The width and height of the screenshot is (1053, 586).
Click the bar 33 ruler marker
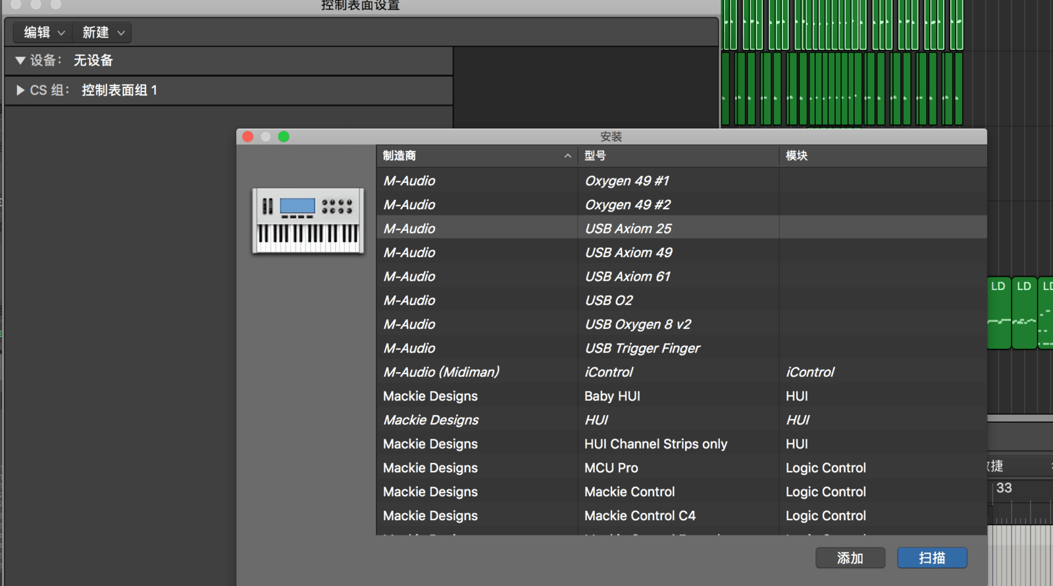[1004, 488]
